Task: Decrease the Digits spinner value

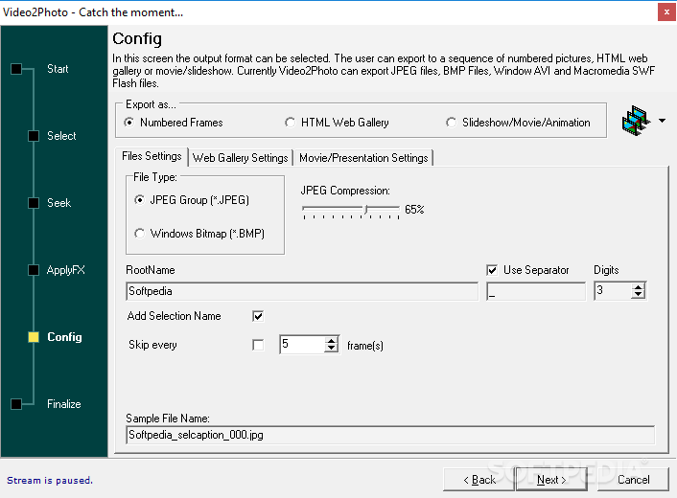Action: (638, 295)
